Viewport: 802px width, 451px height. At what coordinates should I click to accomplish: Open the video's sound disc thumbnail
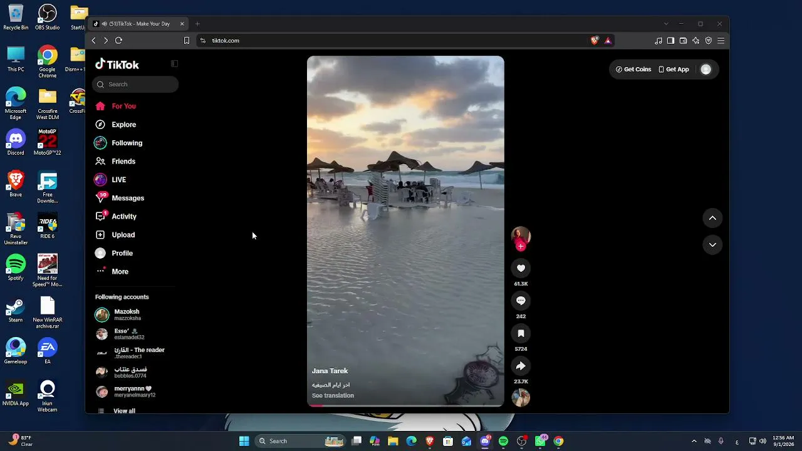[x=521, y=398]
